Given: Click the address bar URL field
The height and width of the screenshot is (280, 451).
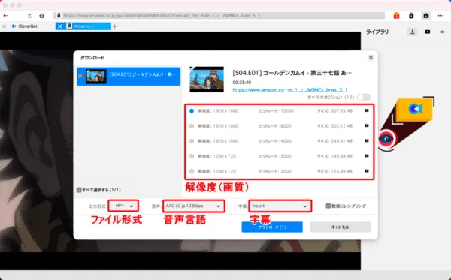Looking at the screenshot, I should (x=219, y=16).
